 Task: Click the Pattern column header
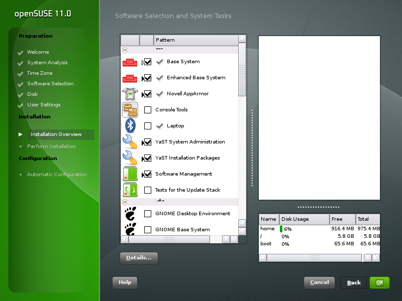(x=196, y=40)
